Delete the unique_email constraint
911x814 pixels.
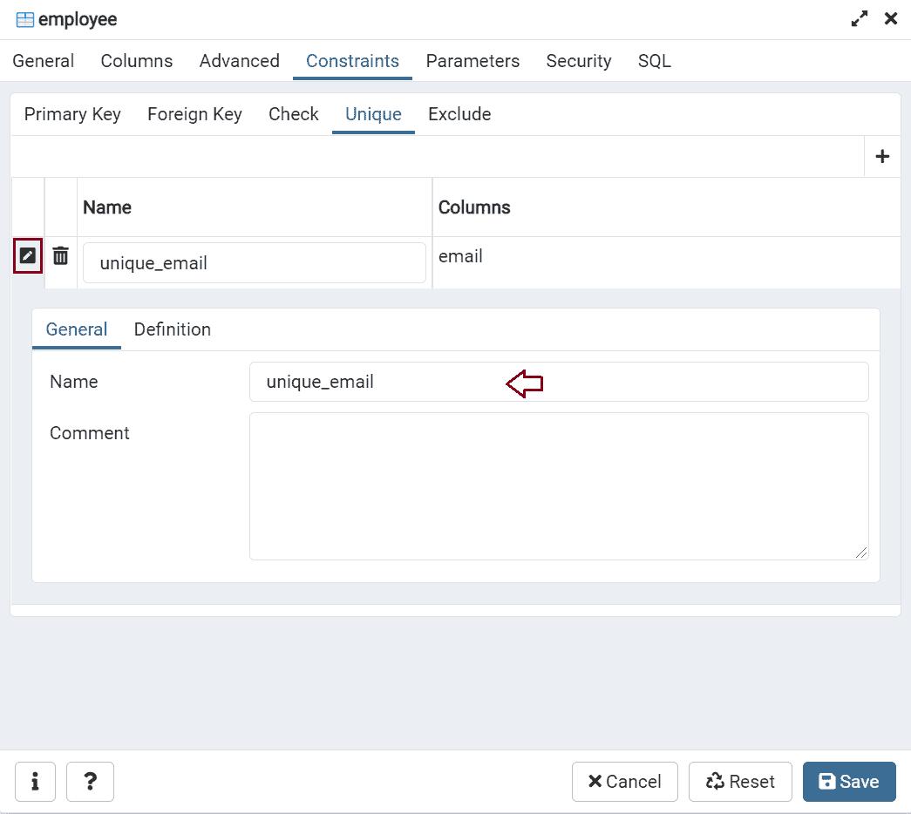(x=59, y=254)
